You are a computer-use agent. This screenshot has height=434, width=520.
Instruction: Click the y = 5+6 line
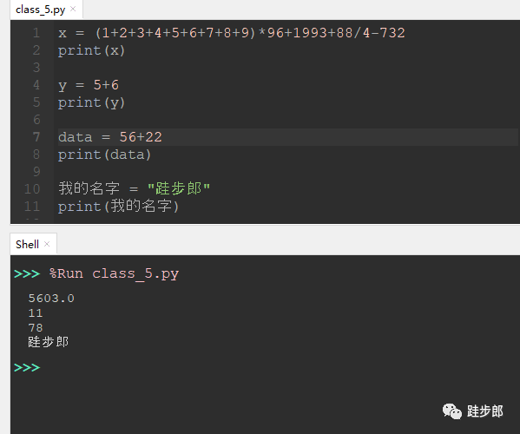point(89,85)
